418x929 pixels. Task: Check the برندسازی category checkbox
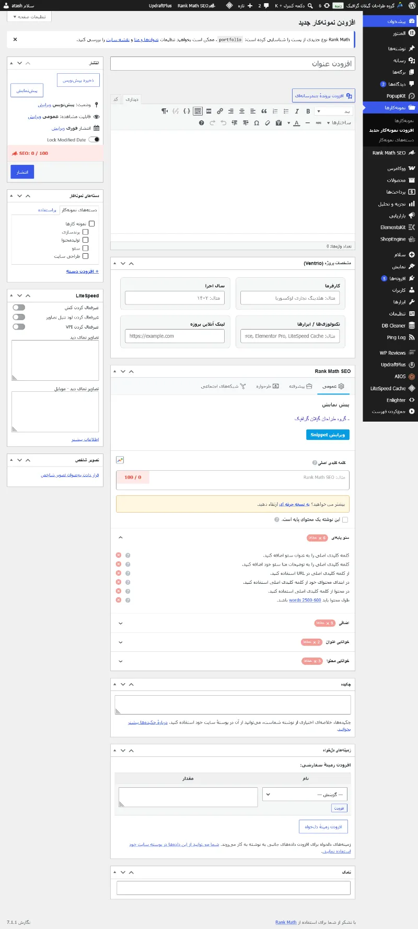coord(86,232)
